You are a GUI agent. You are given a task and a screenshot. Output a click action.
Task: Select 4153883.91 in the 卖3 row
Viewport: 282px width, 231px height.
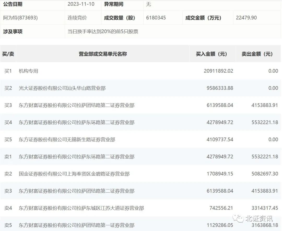click(x=265, y=191)
